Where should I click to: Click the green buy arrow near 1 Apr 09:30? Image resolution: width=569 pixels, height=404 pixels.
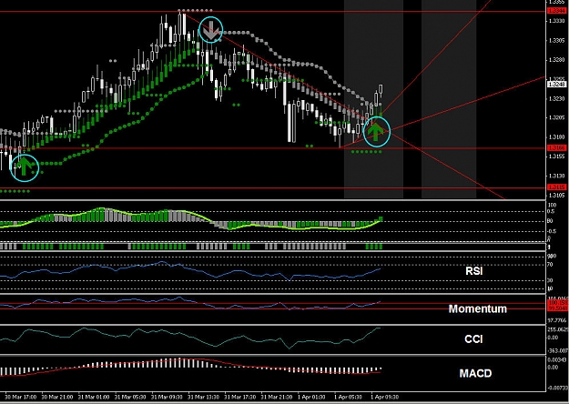click(x=376, y=132)
